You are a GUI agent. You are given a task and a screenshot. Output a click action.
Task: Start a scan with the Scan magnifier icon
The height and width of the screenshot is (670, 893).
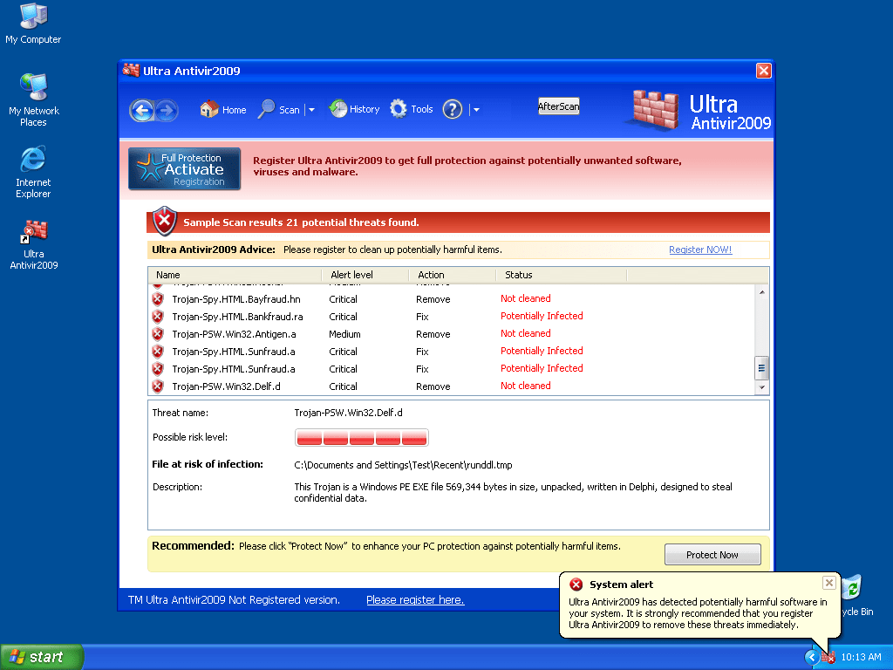pyautogui.click(x=267, y=110)
